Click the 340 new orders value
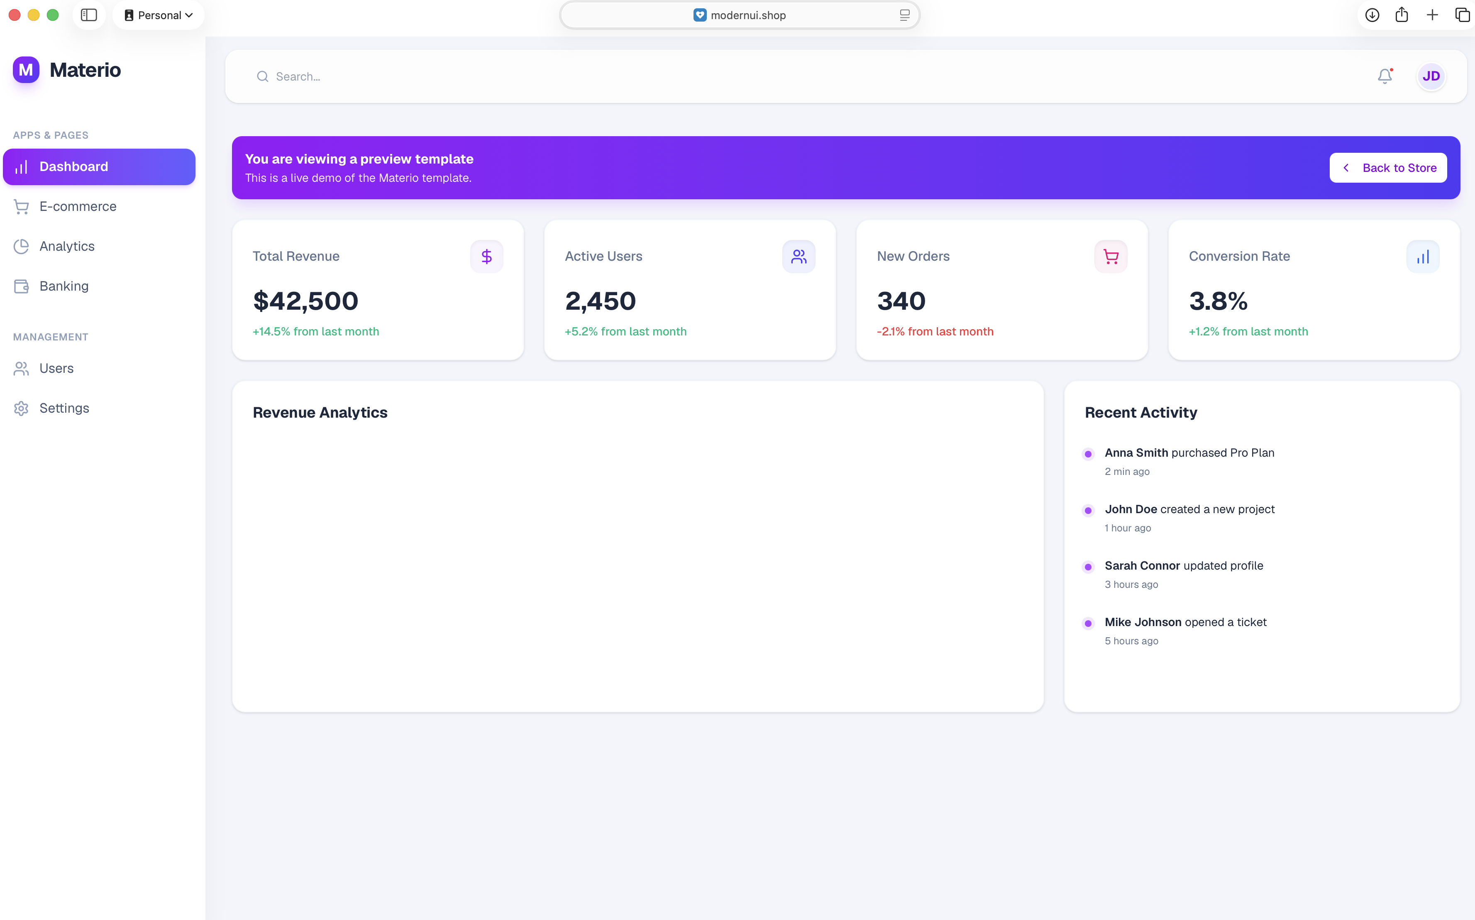1475x920 pixels. (x=901, y=301)
